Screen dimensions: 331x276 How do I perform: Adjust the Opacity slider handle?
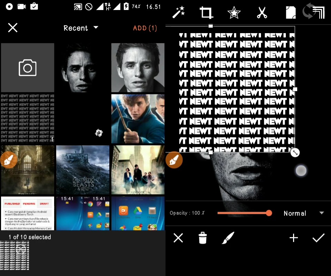269,213
